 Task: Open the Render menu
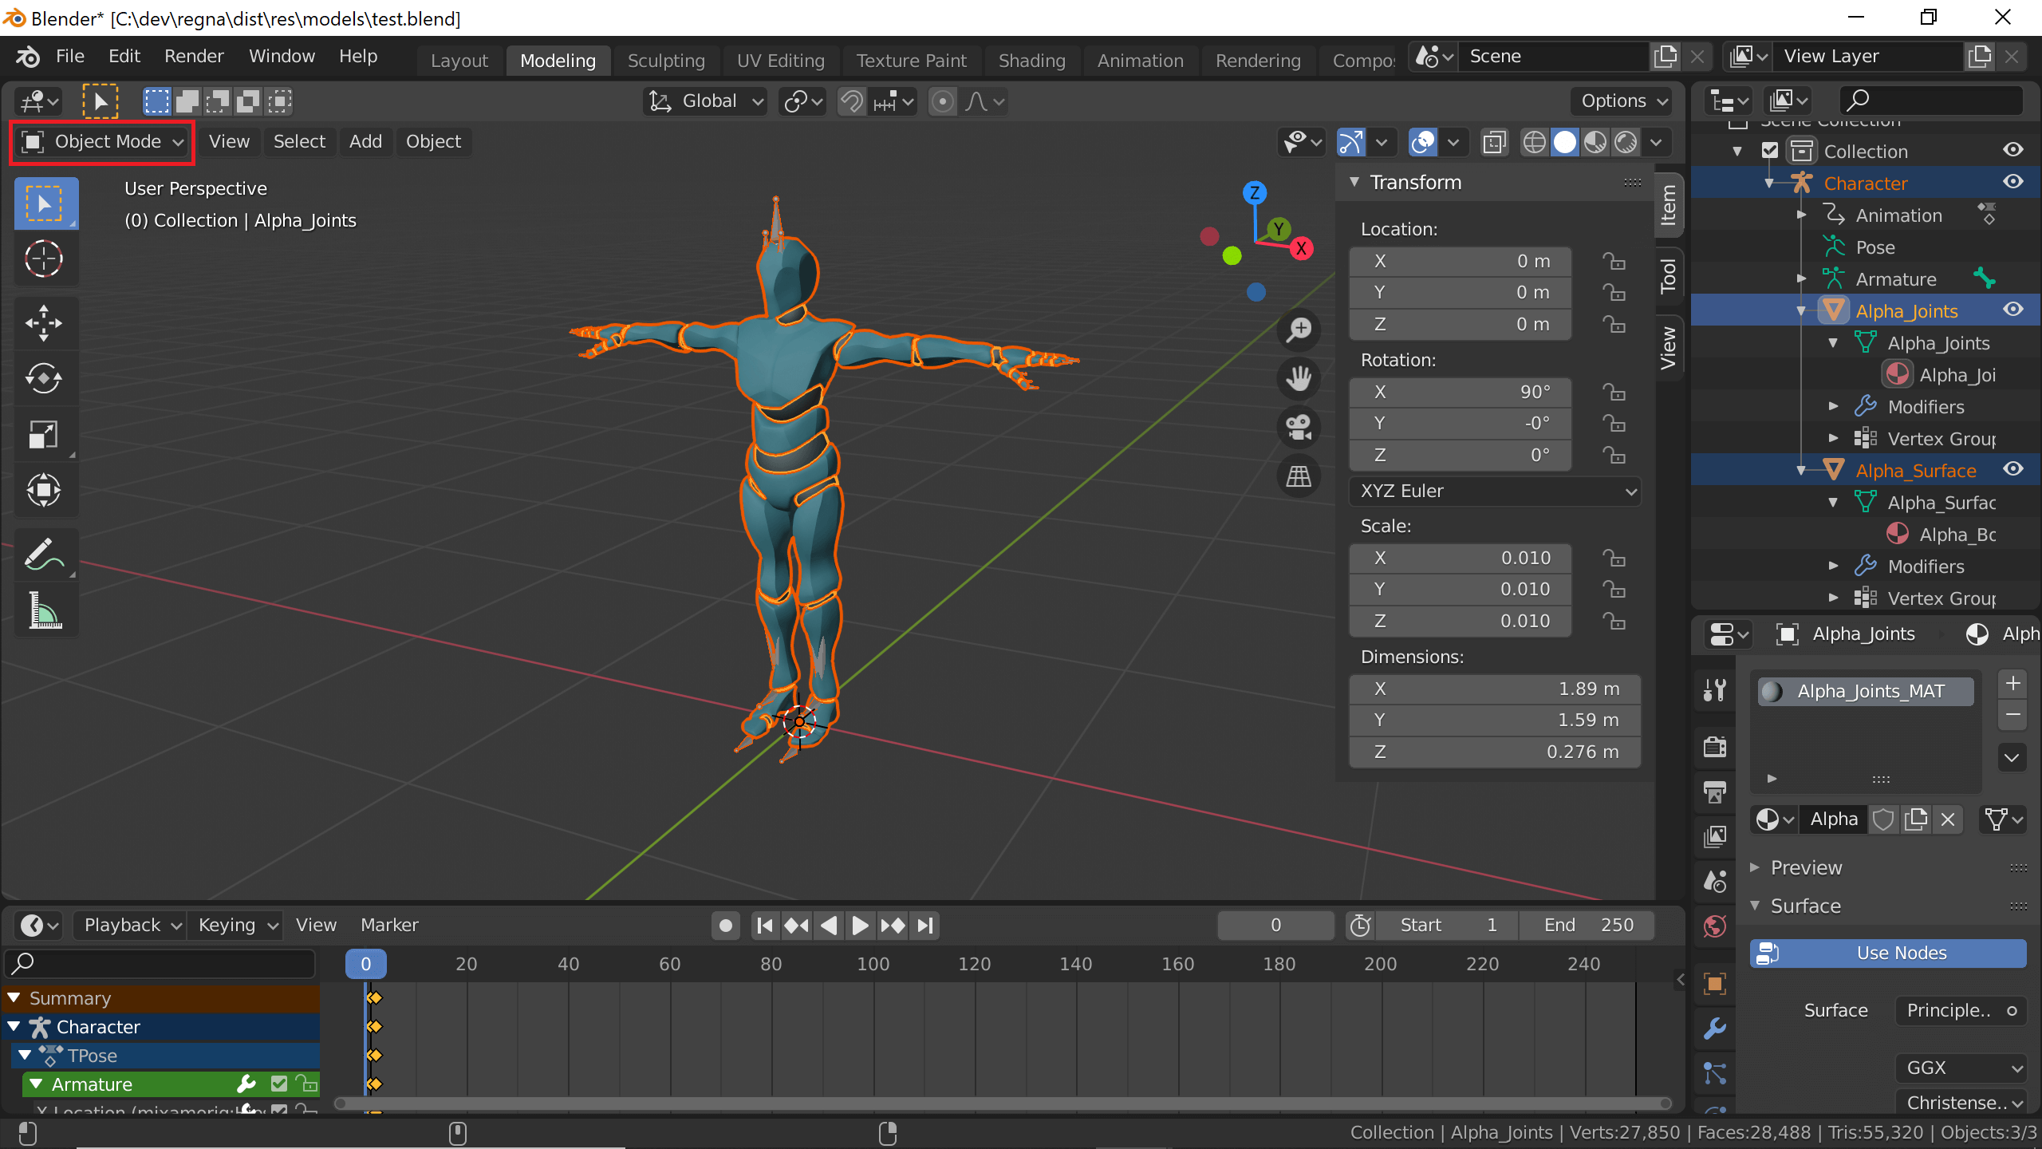point(194,57)
